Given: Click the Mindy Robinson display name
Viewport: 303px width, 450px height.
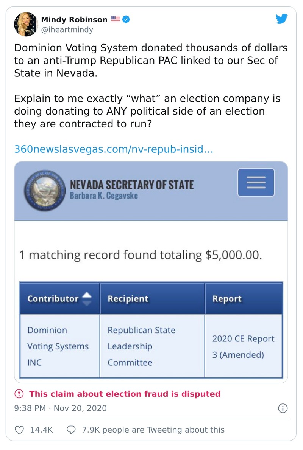Looking at the screenshot, I should (74, 19).
